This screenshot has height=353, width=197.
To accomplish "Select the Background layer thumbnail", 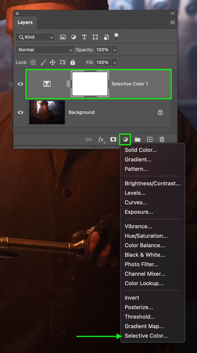I will pos(47,112).
